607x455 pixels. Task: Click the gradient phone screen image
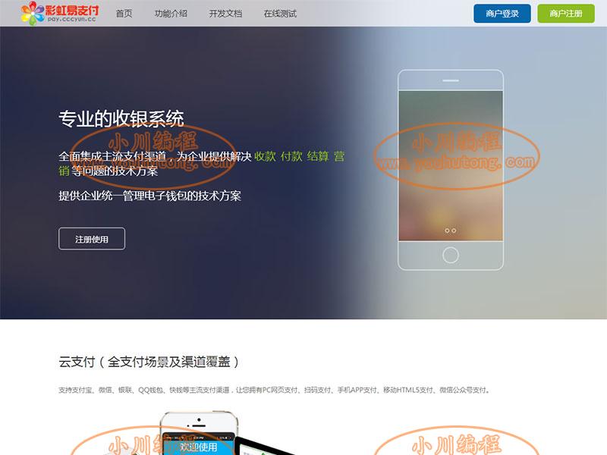click(451, 165)
